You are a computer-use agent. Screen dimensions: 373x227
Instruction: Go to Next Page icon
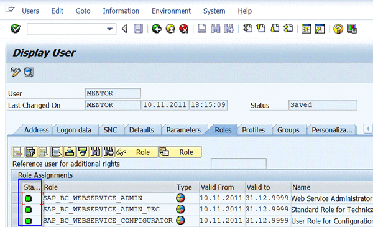pos(275,29)
